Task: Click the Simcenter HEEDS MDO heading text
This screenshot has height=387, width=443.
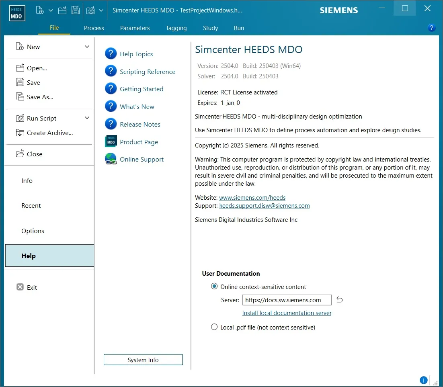Action: (248, 49)
